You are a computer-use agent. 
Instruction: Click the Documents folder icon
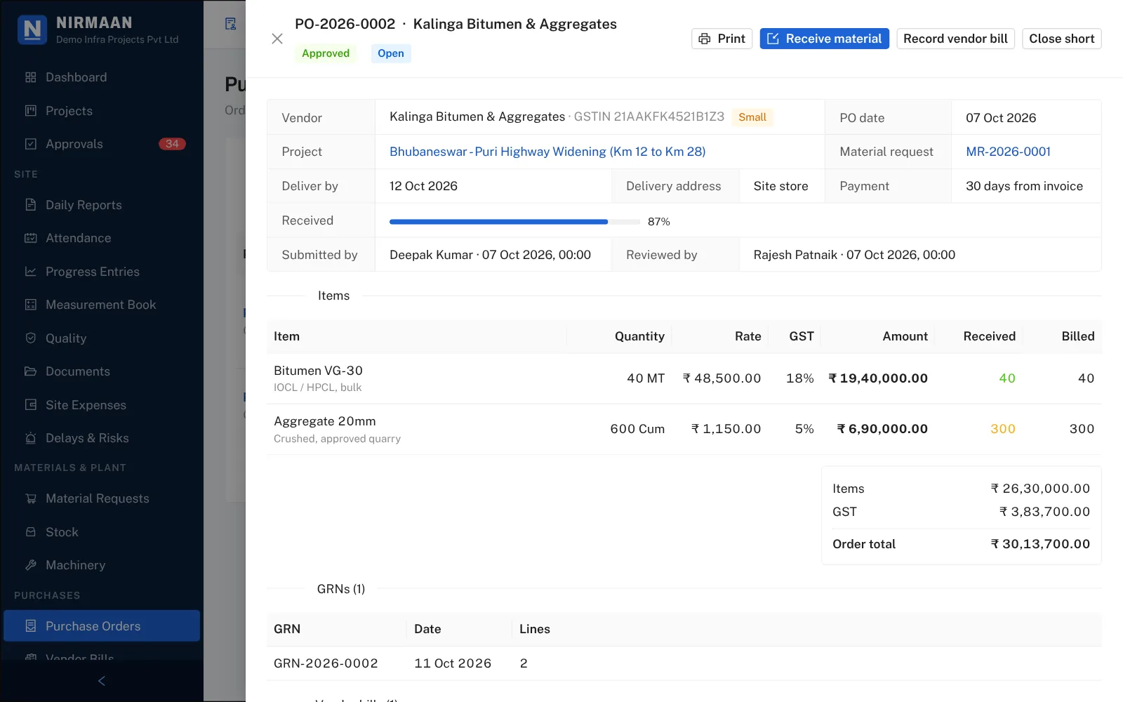click(30, 371)
